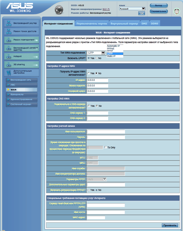Viewport: 183px width, 231px height.
Task: Click the Пароль field
Action: pos(106,137)
